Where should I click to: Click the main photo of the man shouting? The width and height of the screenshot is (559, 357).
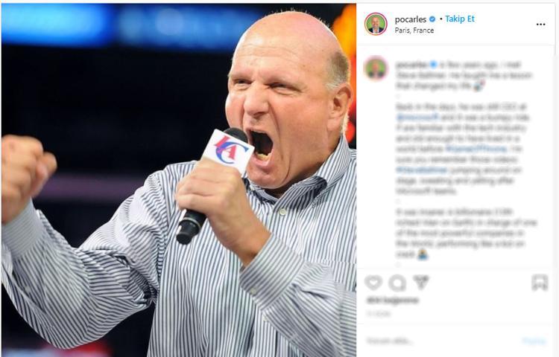tap(179, 180)
